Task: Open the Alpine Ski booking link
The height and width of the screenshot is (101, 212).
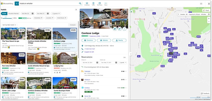Action: pyautogui.click(x=88, y=96)
